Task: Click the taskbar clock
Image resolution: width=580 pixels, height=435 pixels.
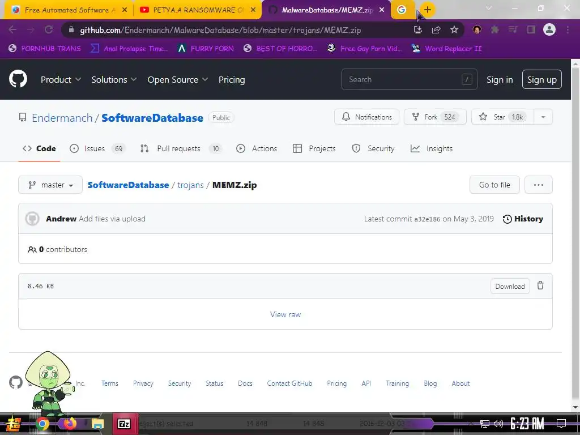Action: click(527, 424)
